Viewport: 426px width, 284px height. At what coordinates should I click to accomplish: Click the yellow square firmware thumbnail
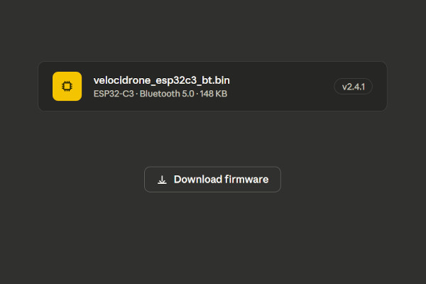[x=67, y=86]
